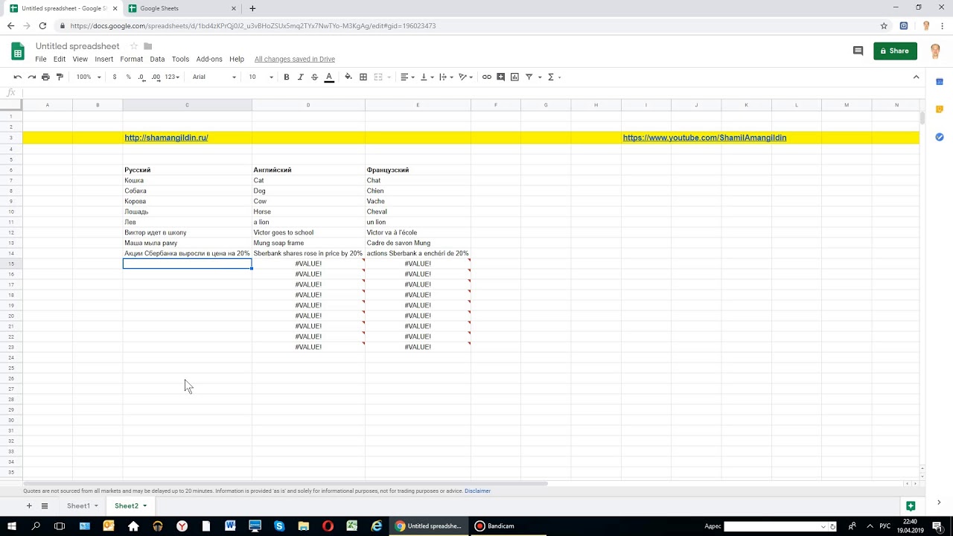Open the text wrapping dropdown
This screenshot has width=953, height=536.
click(x=445, y=77)
